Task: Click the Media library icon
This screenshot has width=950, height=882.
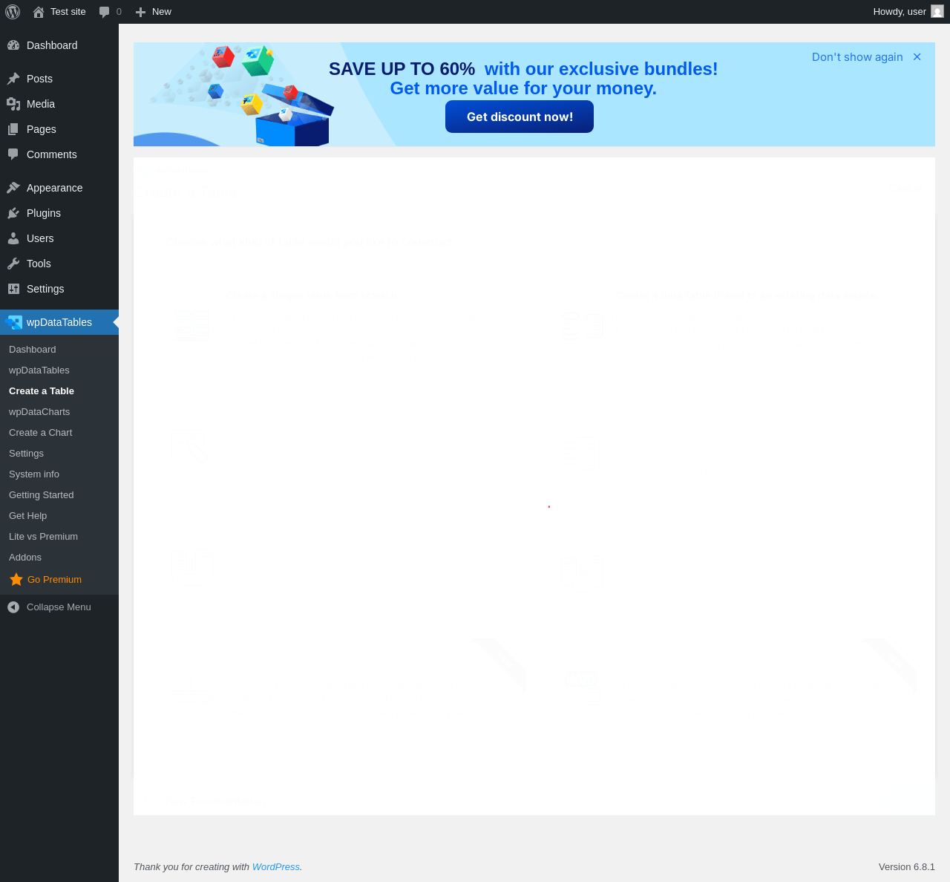Action: [13, 104]
